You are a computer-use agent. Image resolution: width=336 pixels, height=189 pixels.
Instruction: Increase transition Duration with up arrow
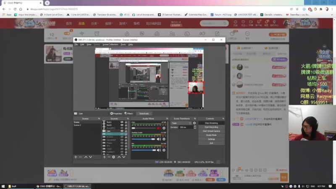[195, 126]
